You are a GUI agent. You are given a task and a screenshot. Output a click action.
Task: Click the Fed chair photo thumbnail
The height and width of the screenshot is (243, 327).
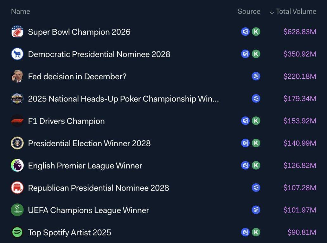pos(17,76)
